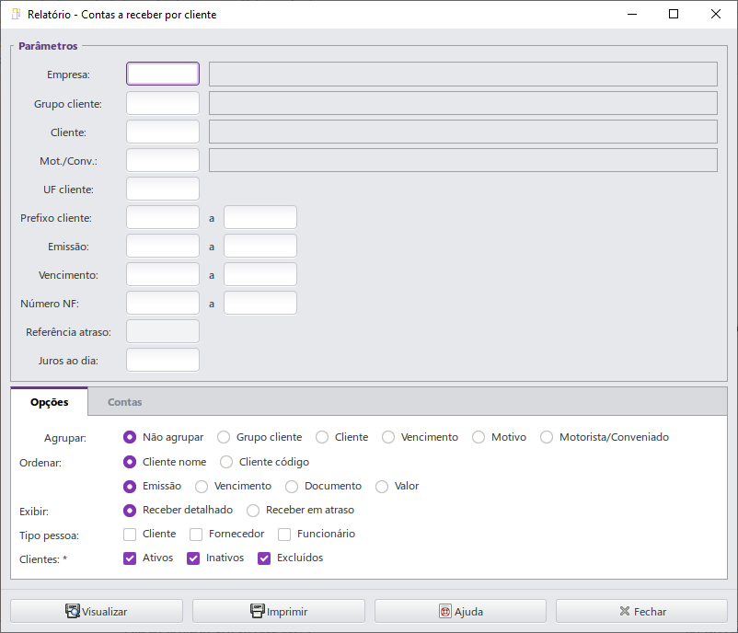Click the Vencimento start date field
Image resolution: width=738 pixels, height=633 pixels.
point(163,274)
